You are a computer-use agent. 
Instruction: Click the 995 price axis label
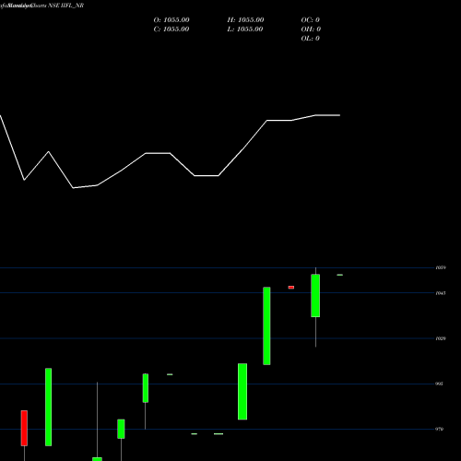tap(440, 384)
